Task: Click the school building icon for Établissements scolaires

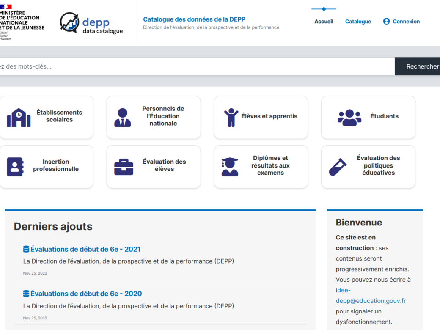Action: [19, 118]
